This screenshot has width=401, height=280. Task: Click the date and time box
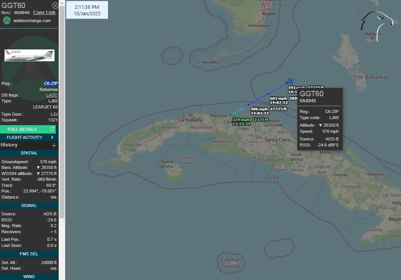pyautogui.click(x=87, y=10)
